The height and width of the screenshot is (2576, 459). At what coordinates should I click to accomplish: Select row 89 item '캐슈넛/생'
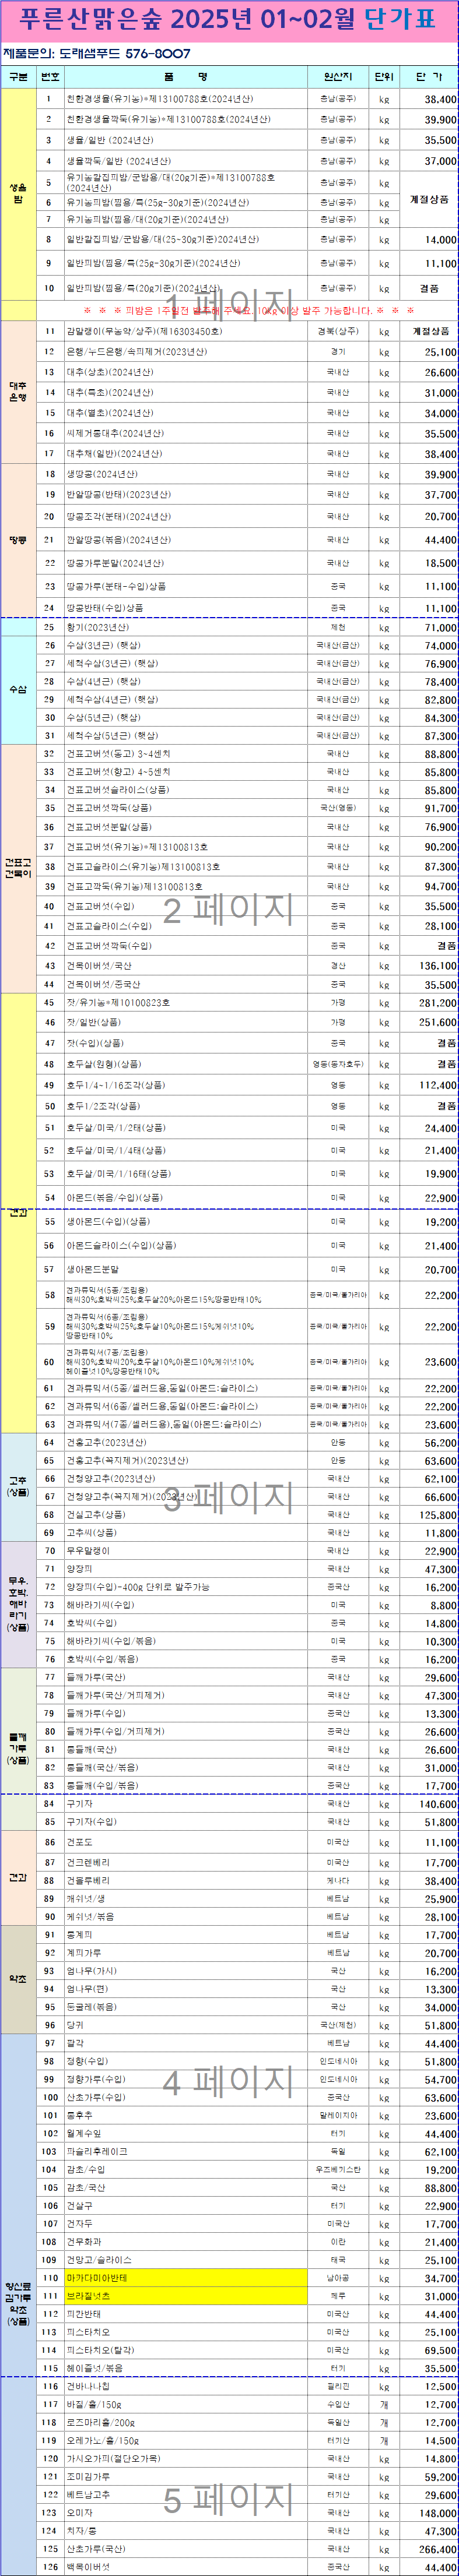(86, 1898)
